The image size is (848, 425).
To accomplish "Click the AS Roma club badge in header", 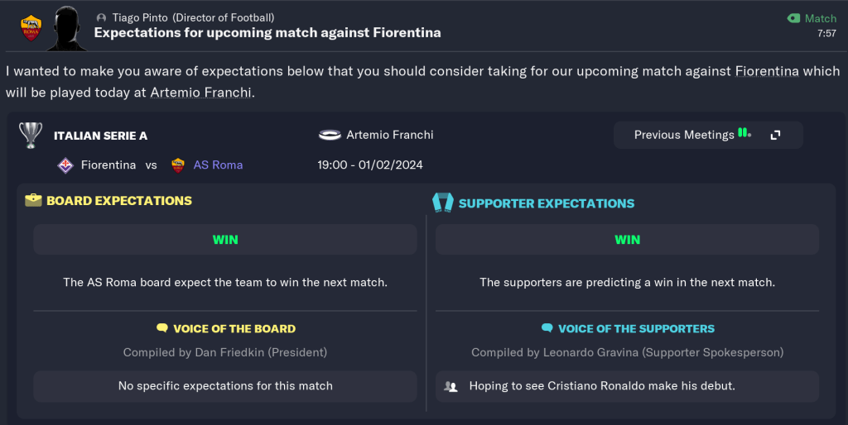I will (x=31, y=28).
